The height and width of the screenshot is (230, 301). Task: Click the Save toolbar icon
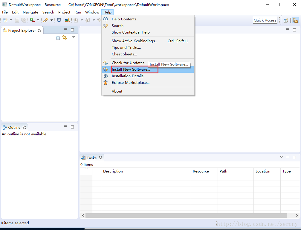17,20
